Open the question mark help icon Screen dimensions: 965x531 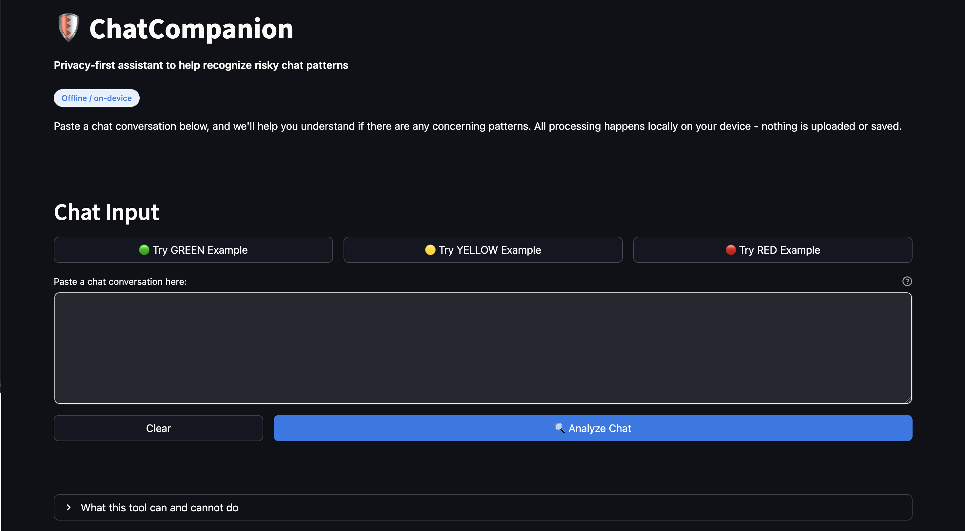pos(907,281)
